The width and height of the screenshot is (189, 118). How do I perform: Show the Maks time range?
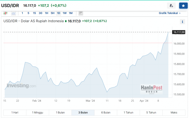point(174,112)
